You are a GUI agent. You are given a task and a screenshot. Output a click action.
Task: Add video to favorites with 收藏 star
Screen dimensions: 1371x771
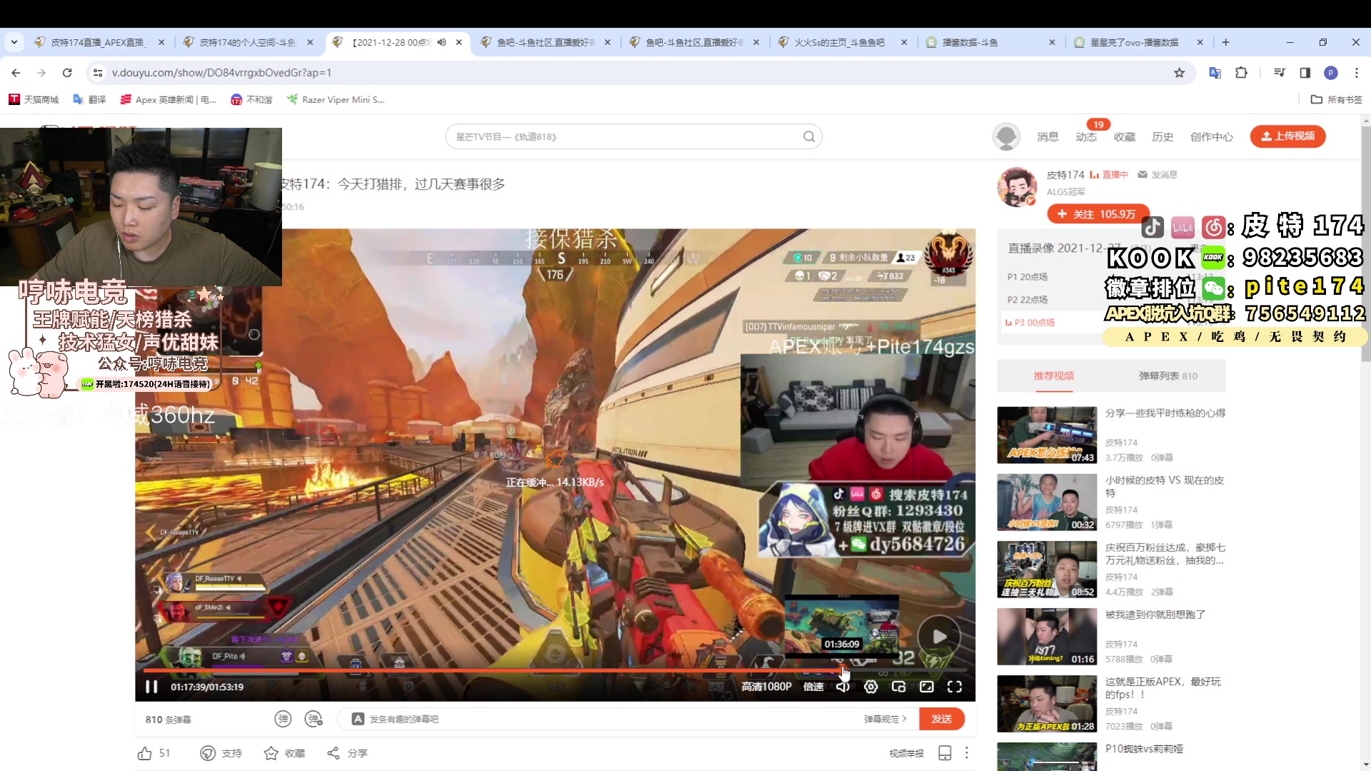pyautogui.click(x=271, y=753)
